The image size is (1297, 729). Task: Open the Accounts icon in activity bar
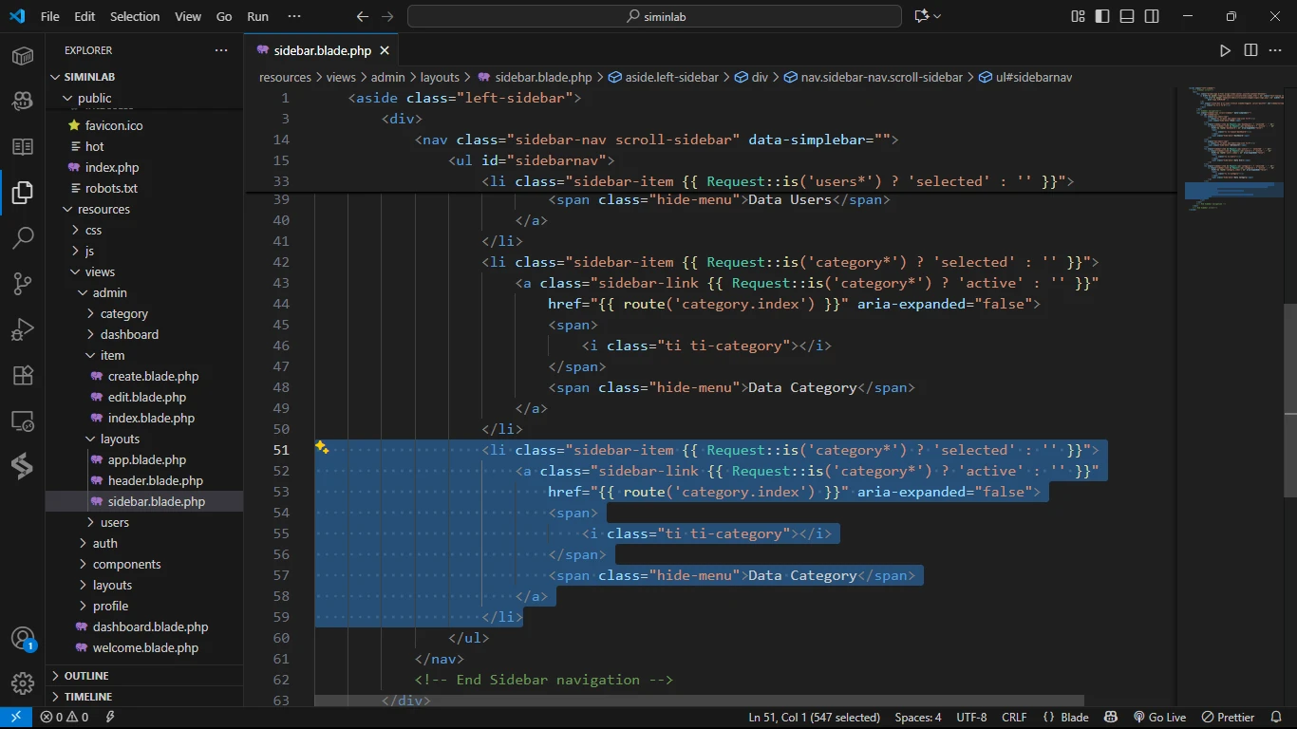pyautogui.click(x=23, y=638)
